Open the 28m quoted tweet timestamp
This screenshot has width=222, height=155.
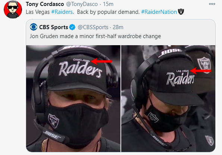[118, 27]
